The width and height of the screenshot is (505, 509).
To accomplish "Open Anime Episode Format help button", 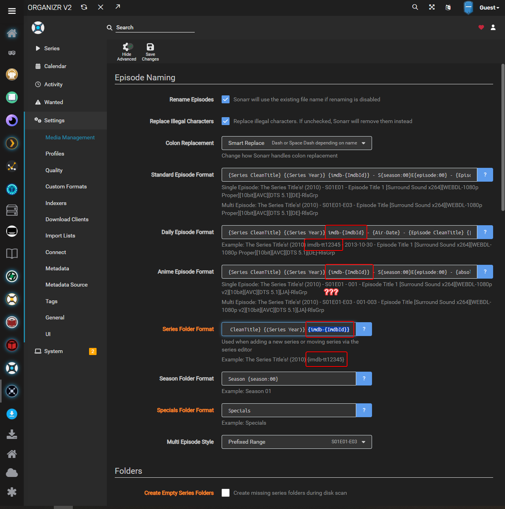I will [485, 272].
